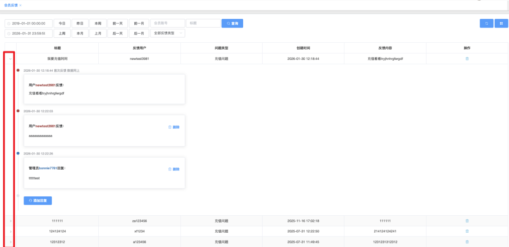The image size is (509, 247).
Task: Collapse the expanded 我要充值阿阿 row
Action: tap(10, 59)
